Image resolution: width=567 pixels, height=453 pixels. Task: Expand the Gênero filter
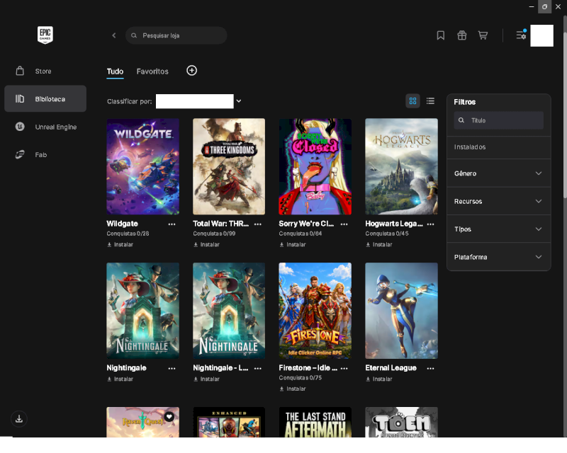tap(499, 173)
